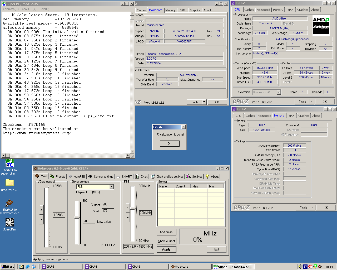Click the Exit button in 8rdavcore
Viewport: 337px width, 270px height.
tap(216, 249)
